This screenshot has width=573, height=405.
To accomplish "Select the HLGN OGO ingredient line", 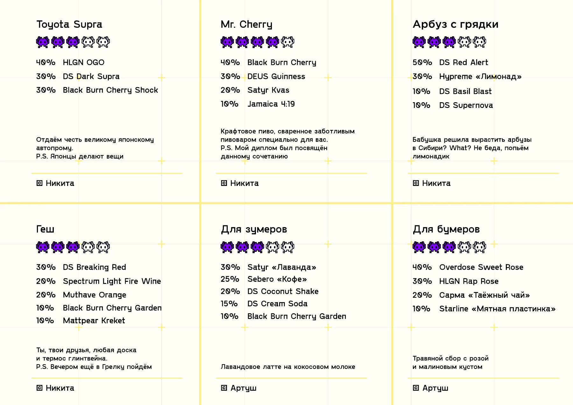I will pyautogui.click(x=70, y=62).
